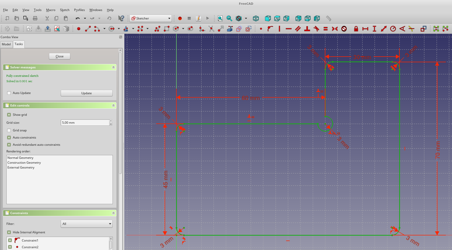Image resolution: width=452 pixels, height=250 pixels.
Task: Open the Sketcher workbench dropdown
Action: [150, 18]
